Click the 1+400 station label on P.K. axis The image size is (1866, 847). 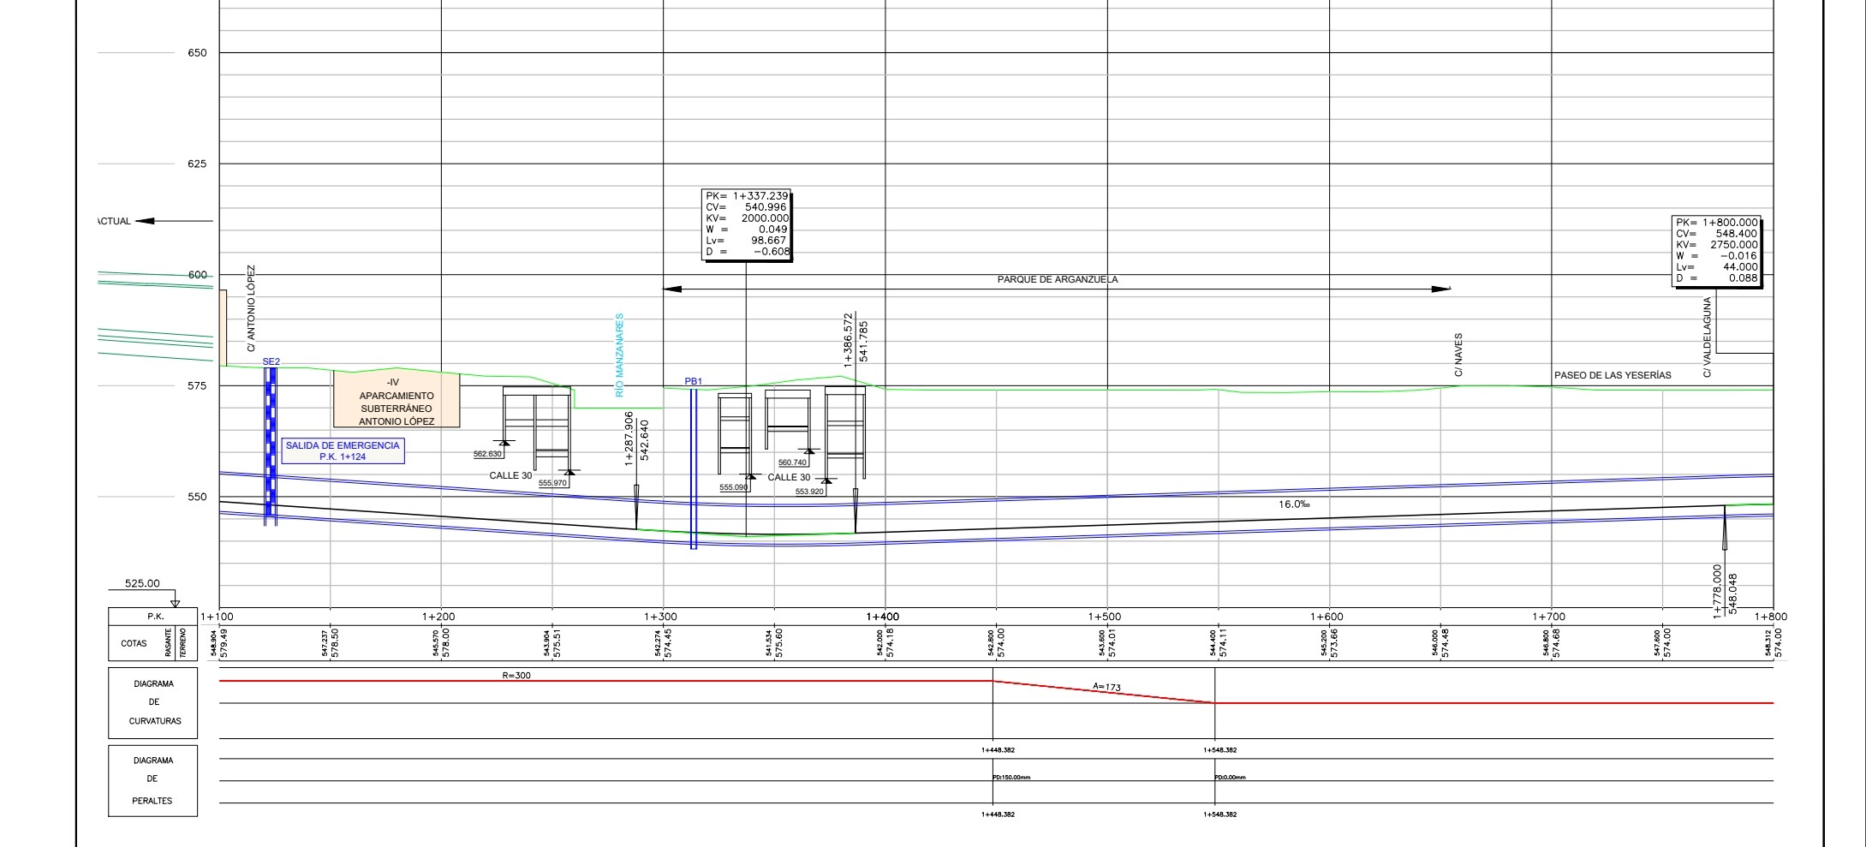coord(882,617)
